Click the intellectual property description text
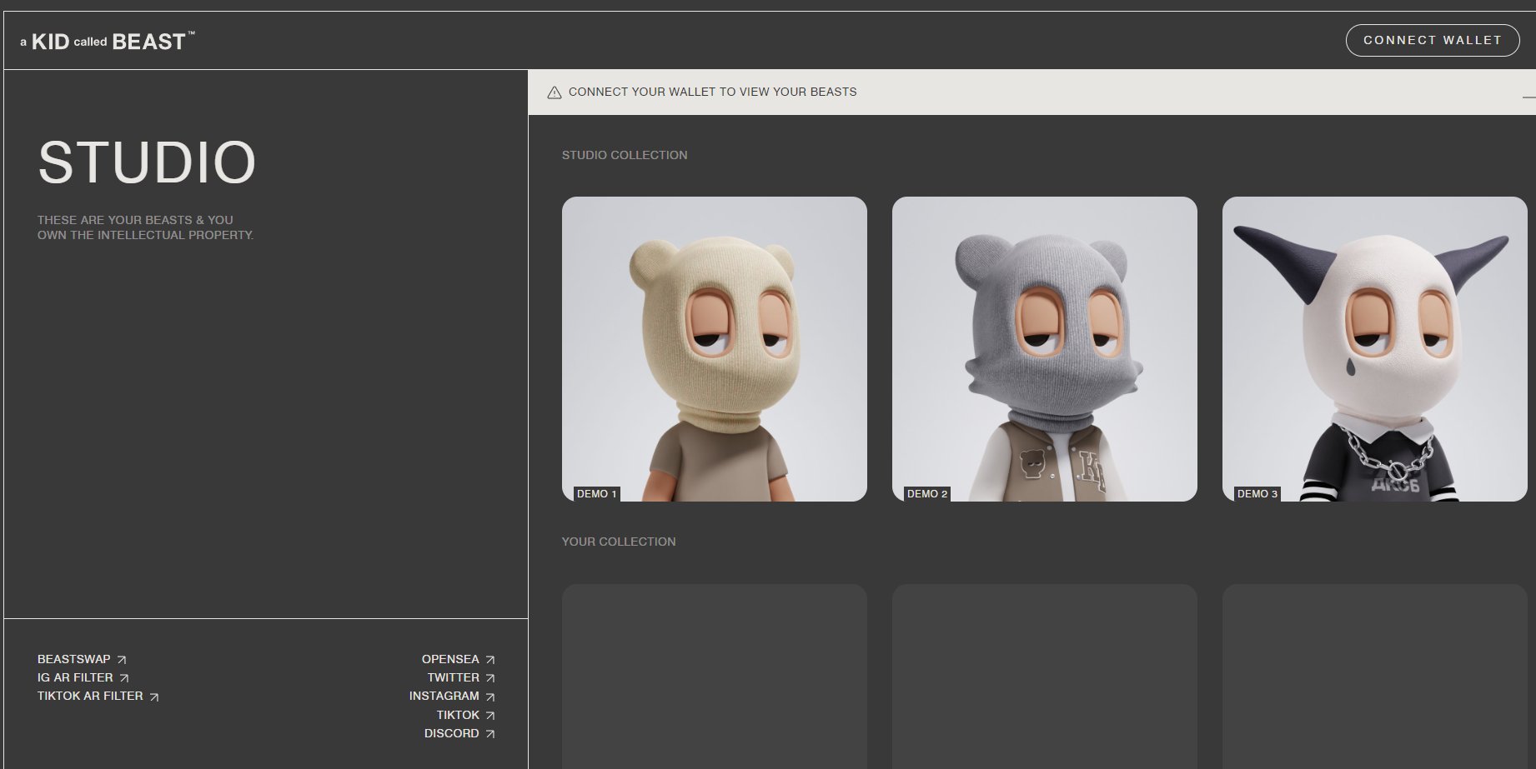The image size is (1536, 769). [x=145, y=227]
